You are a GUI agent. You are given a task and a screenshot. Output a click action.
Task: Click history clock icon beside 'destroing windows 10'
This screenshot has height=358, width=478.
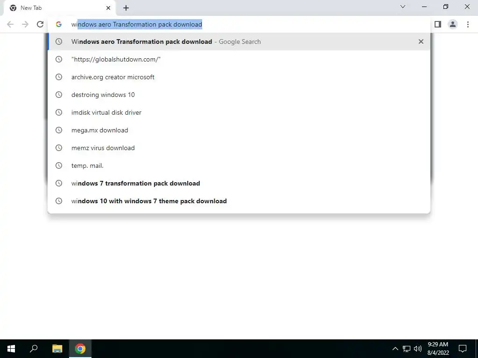59,95
